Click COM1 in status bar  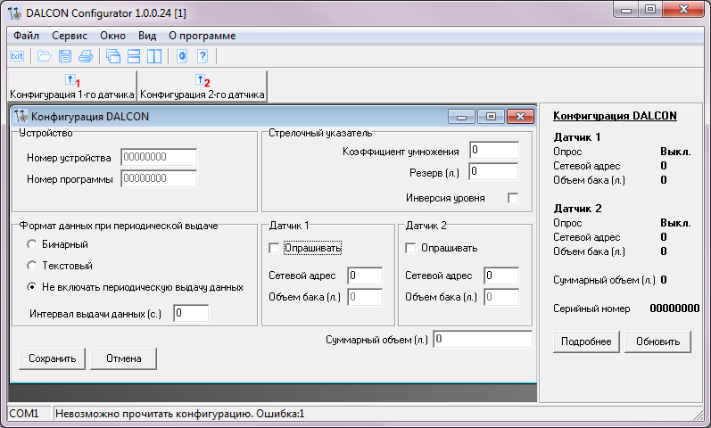click(x=24, y=414)
